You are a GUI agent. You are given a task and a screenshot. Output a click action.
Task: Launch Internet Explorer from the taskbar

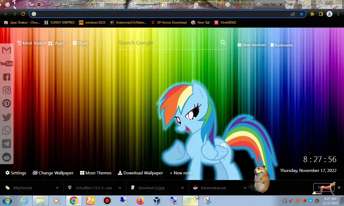click(24, 201)
